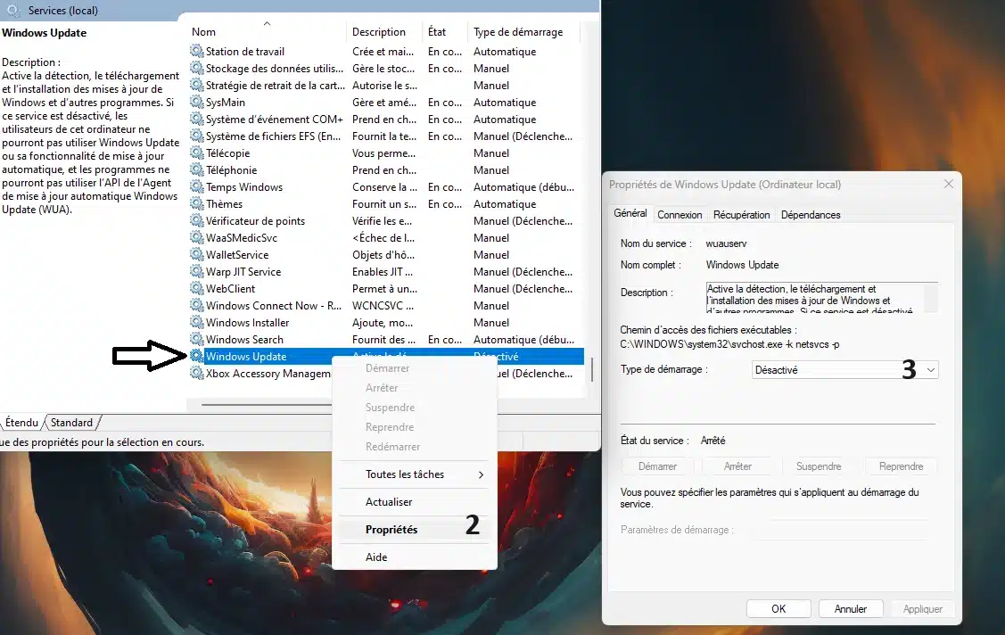Click the gear icon beside Windows Search

pyautogui.click(x=197, y=340)
